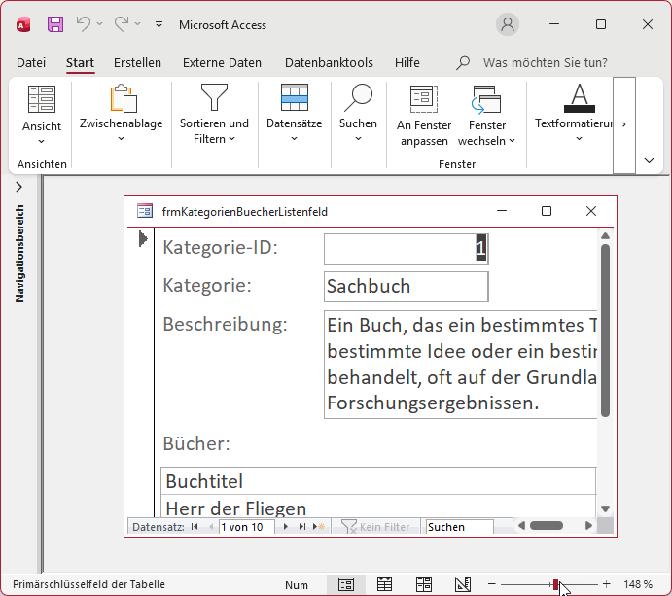672x596 pixels.
Task: Click the record selector arrow in the form
Action: click(x=143, y=238)
